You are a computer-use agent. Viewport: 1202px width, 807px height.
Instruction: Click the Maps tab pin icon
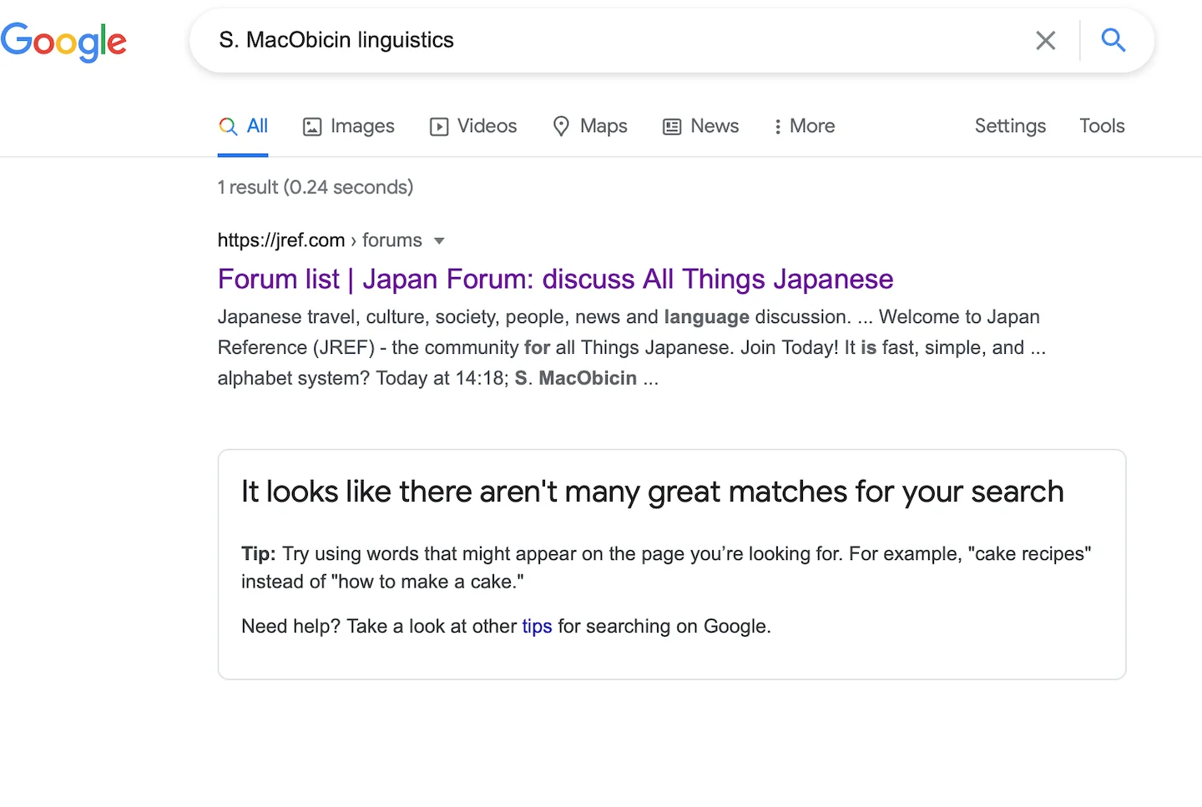(562, 126)
